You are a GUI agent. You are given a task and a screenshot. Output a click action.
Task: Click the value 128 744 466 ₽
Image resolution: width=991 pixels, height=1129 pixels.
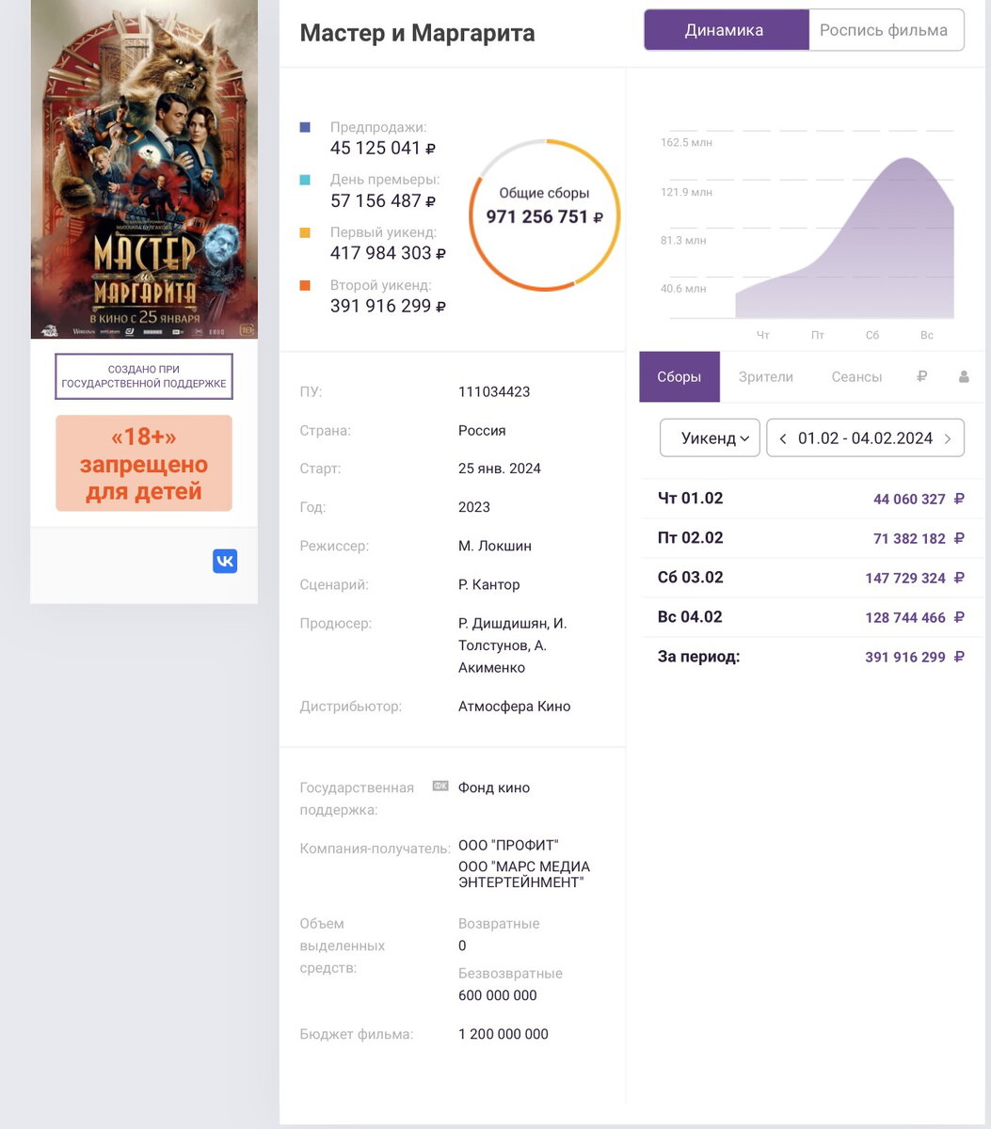tap(915, 617)
